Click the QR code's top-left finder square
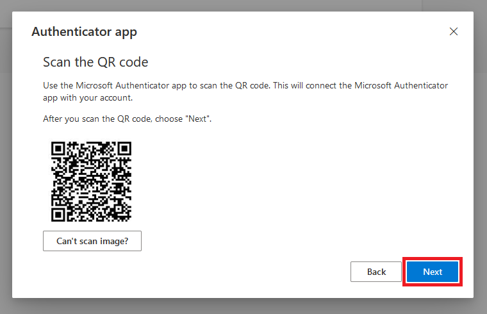 point(59,149)
